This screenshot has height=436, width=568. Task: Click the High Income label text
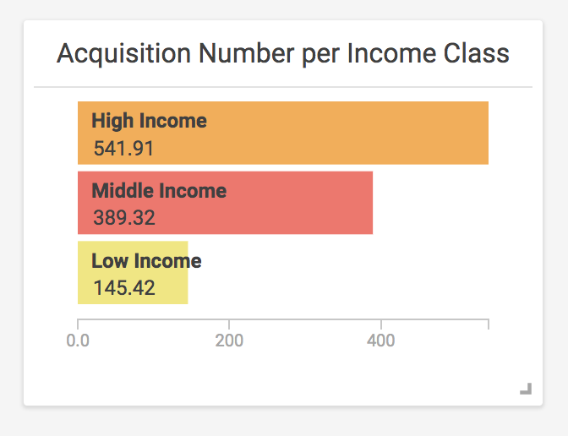click(149, 121)
